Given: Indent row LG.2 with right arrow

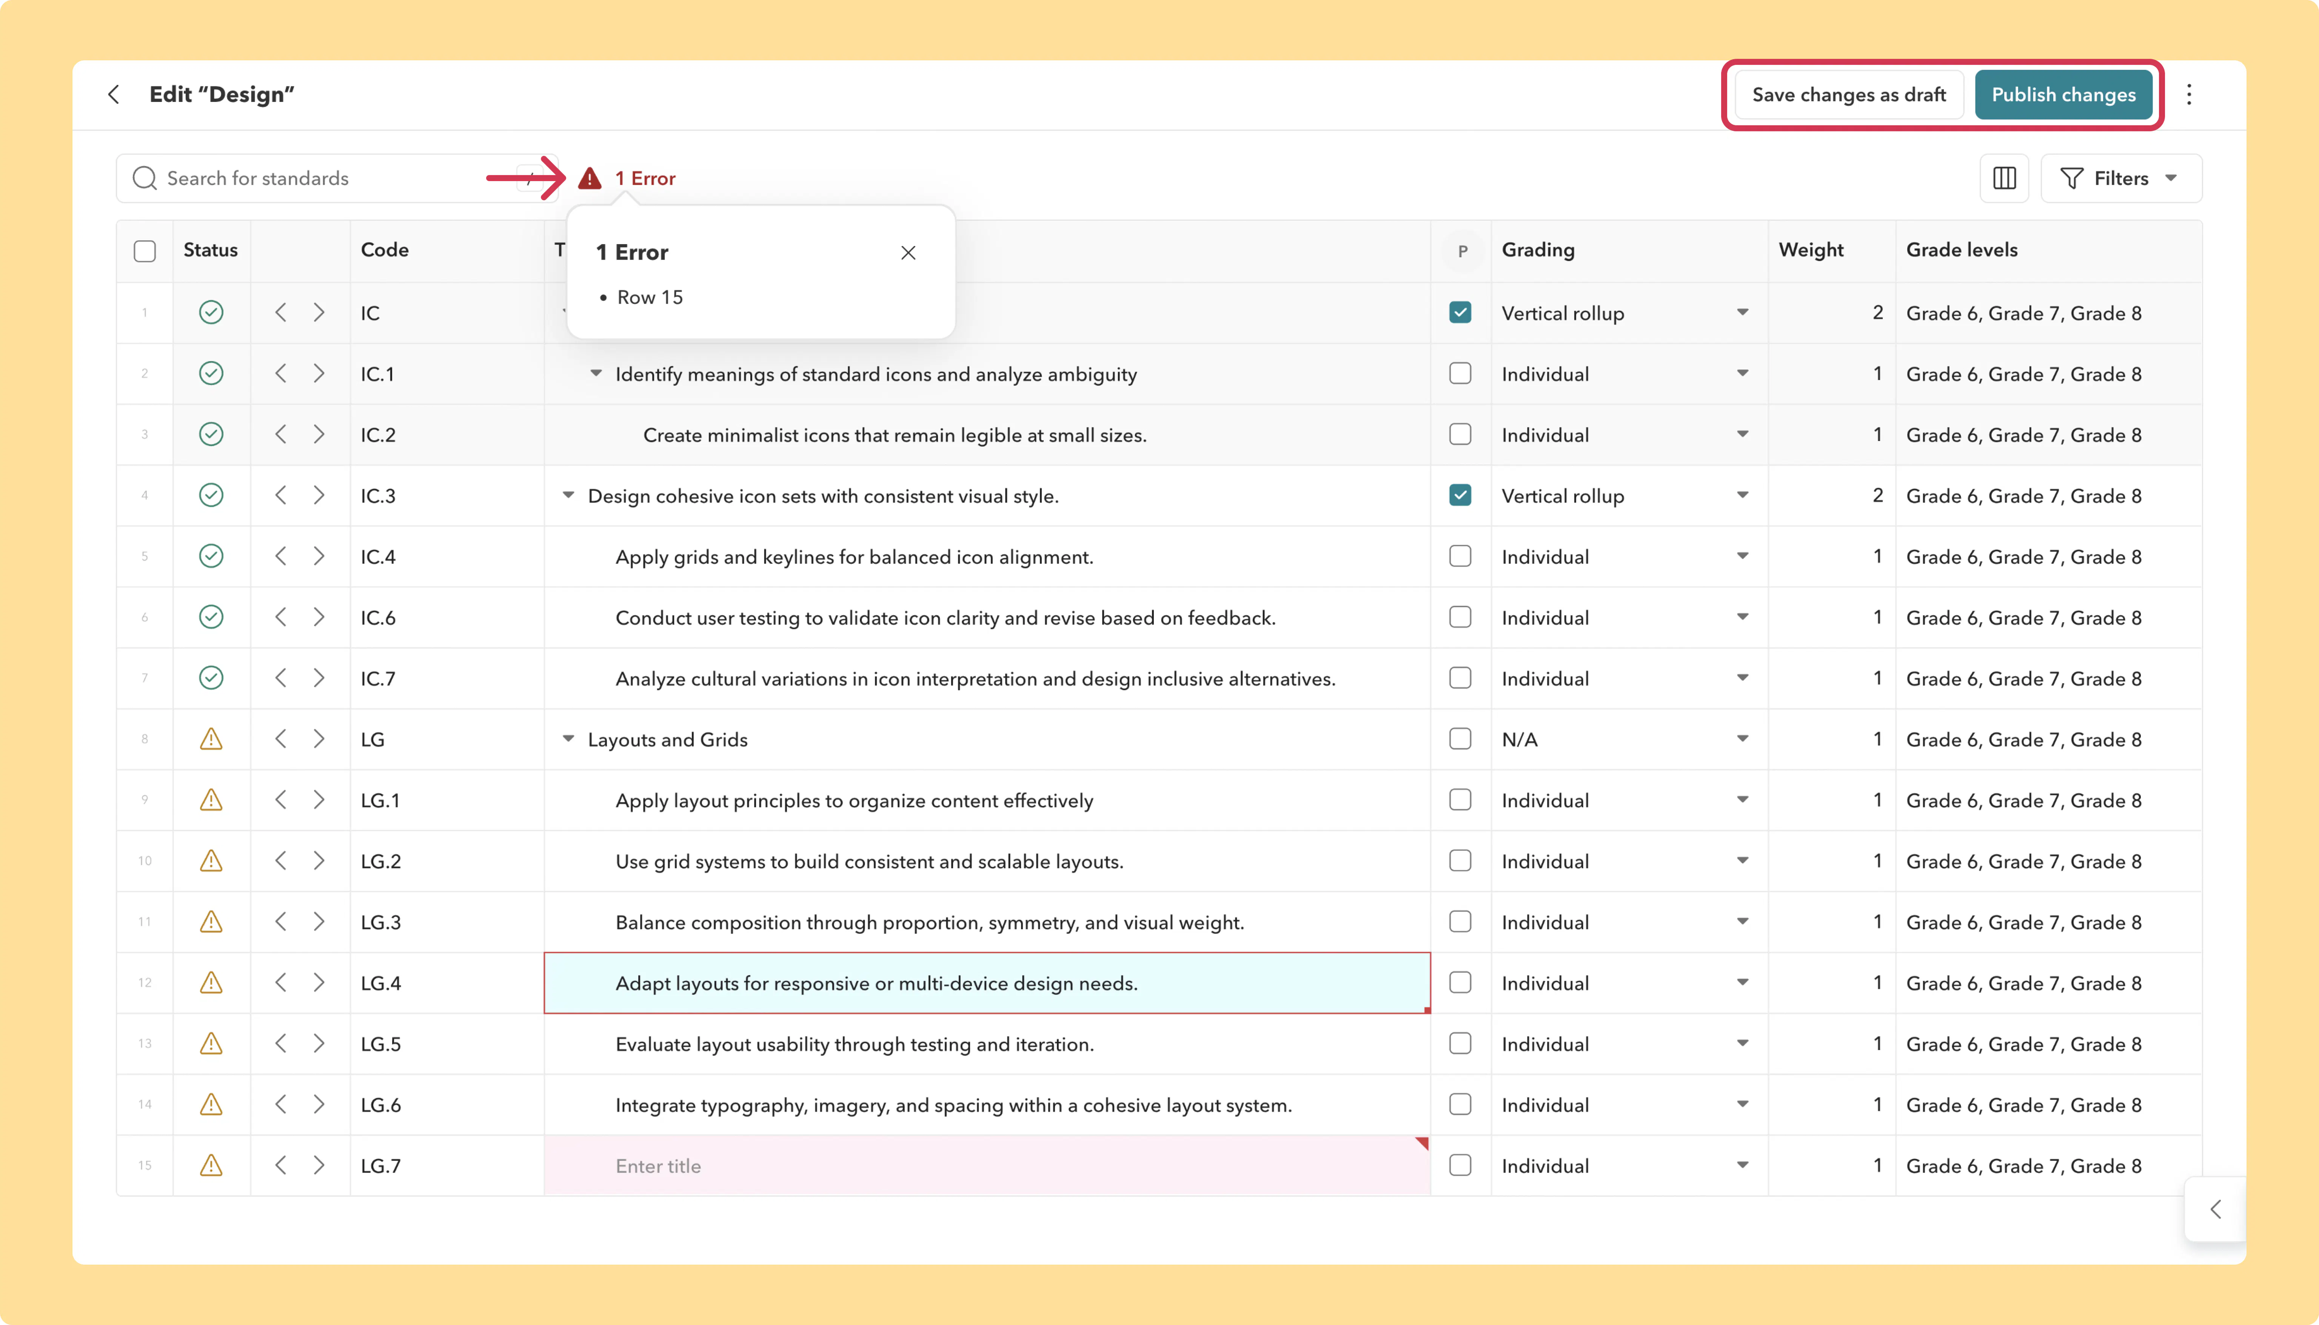Looking at the screenshot, I should coord(319,861).
